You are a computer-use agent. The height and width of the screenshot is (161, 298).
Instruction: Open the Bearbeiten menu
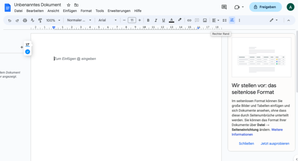coord(35,11)
